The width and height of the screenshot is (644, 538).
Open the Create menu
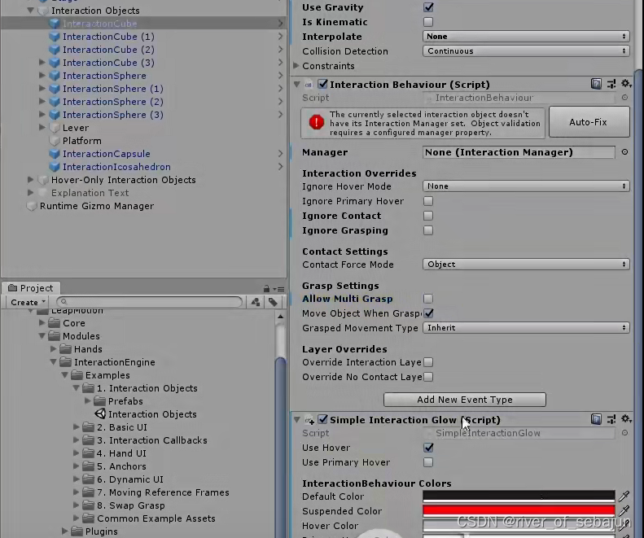click(28, 302)
